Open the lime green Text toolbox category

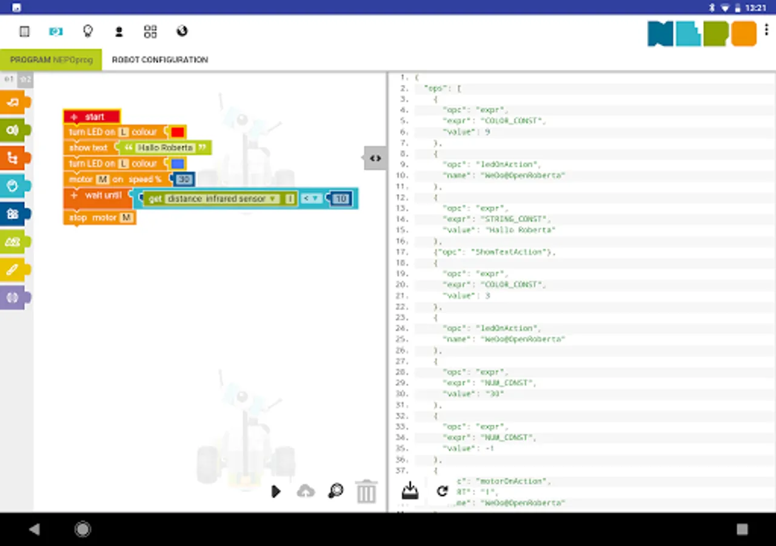tap(14, 241)
